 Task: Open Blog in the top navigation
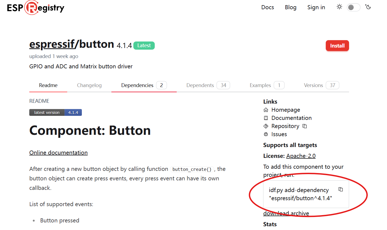point(291,7)
